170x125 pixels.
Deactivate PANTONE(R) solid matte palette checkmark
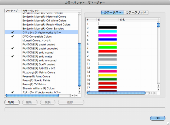point(13,56)
